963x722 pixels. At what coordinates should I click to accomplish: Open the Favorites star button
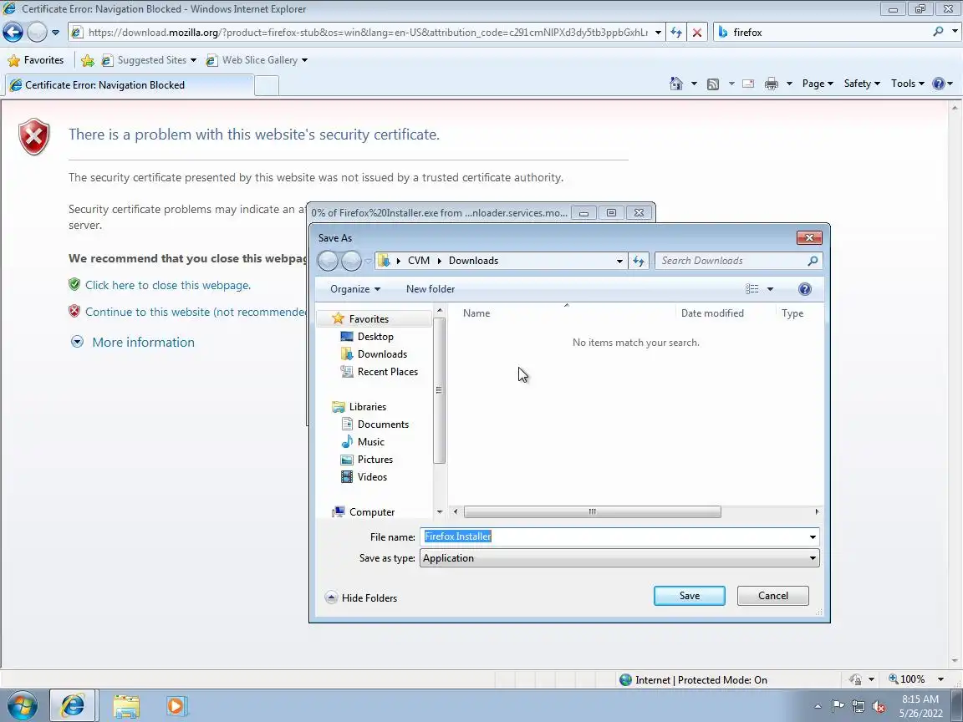point(36,60)
